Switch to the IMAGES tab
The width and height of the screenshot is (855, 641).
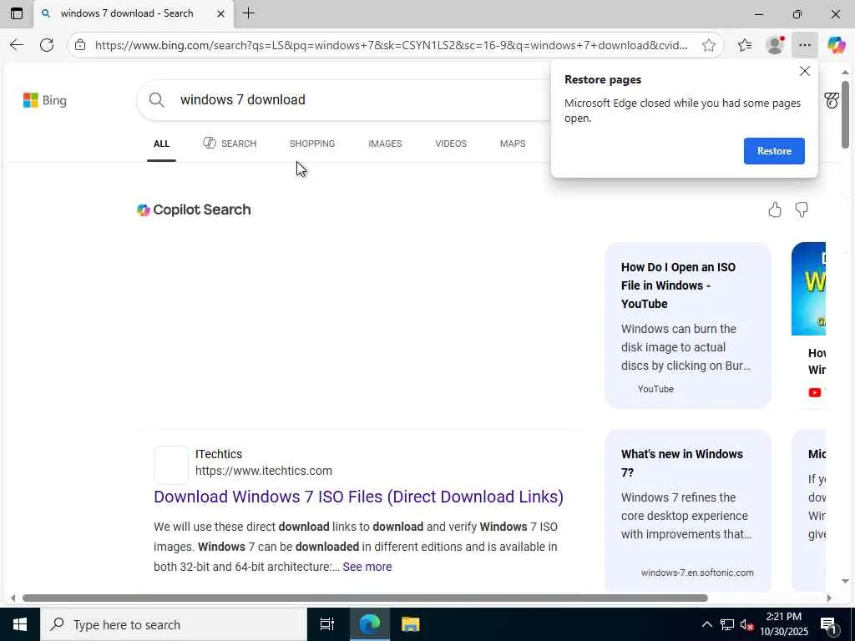point(385,144)
